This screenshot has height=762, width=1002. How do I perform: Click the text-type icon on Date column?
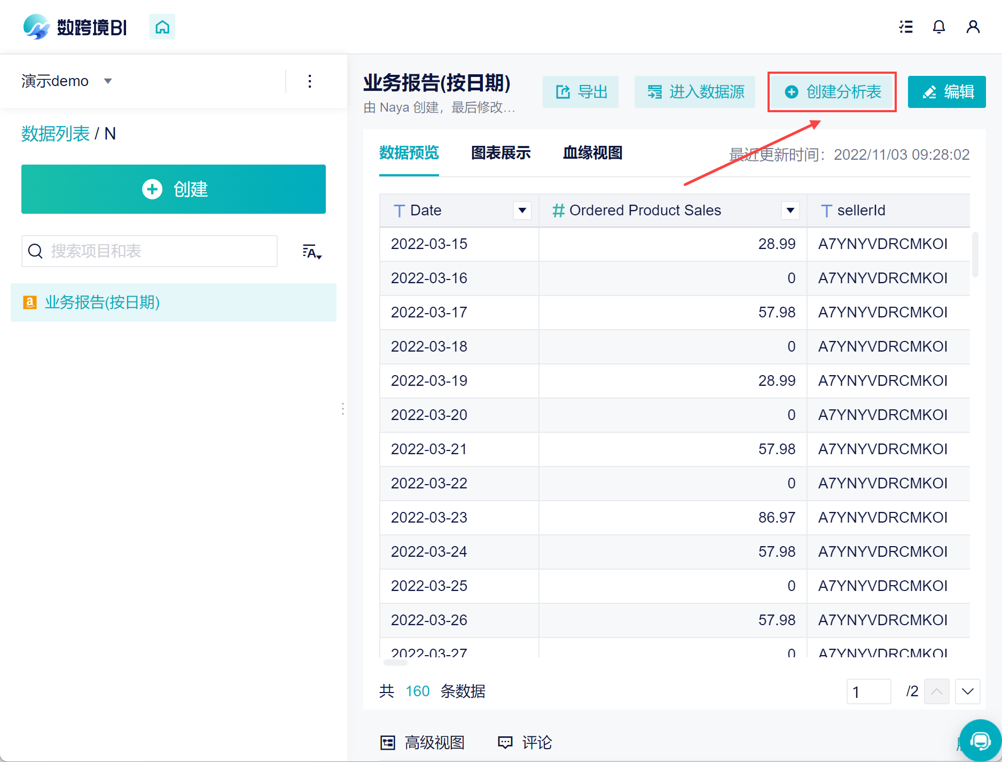point(399,211)
